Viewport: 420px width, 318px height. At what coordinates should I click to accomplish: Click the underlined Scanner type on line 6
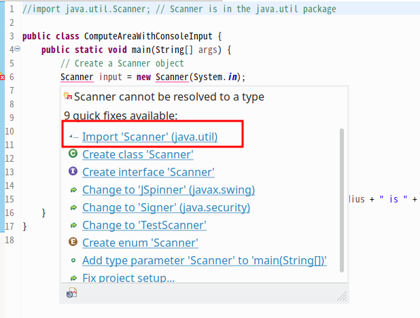click(77, 77)
